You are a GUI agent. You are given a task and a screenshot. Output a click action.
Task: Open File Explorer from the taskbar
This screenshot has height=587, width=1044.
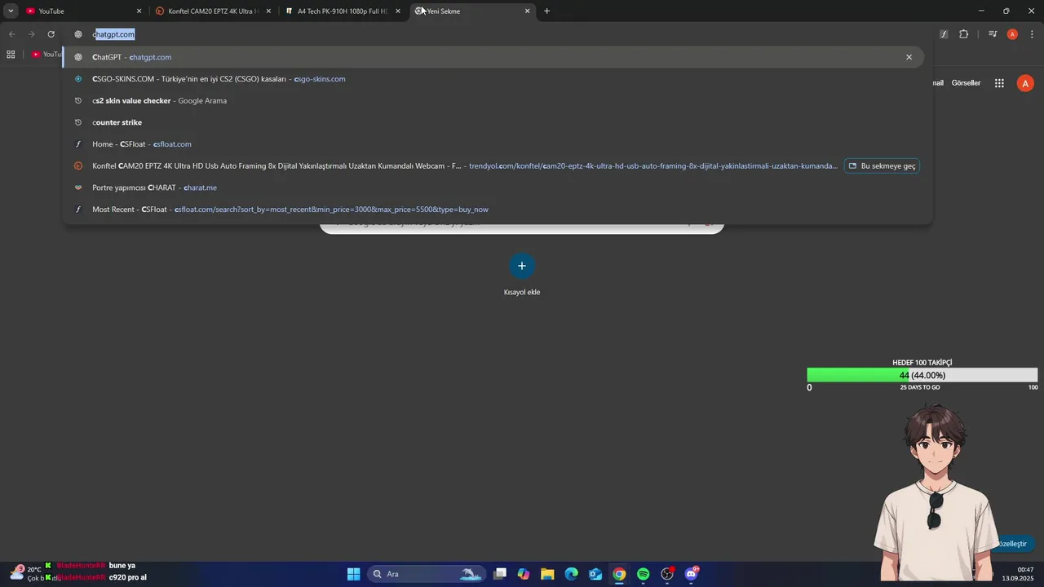[x=547, y=574]
